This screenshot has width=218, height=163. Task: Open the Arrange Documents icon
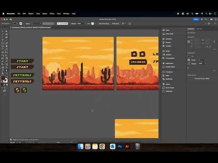tap(211, 19)
